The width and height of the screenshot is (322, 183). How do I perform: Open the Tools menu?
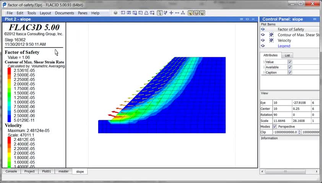tap(32, 13)
